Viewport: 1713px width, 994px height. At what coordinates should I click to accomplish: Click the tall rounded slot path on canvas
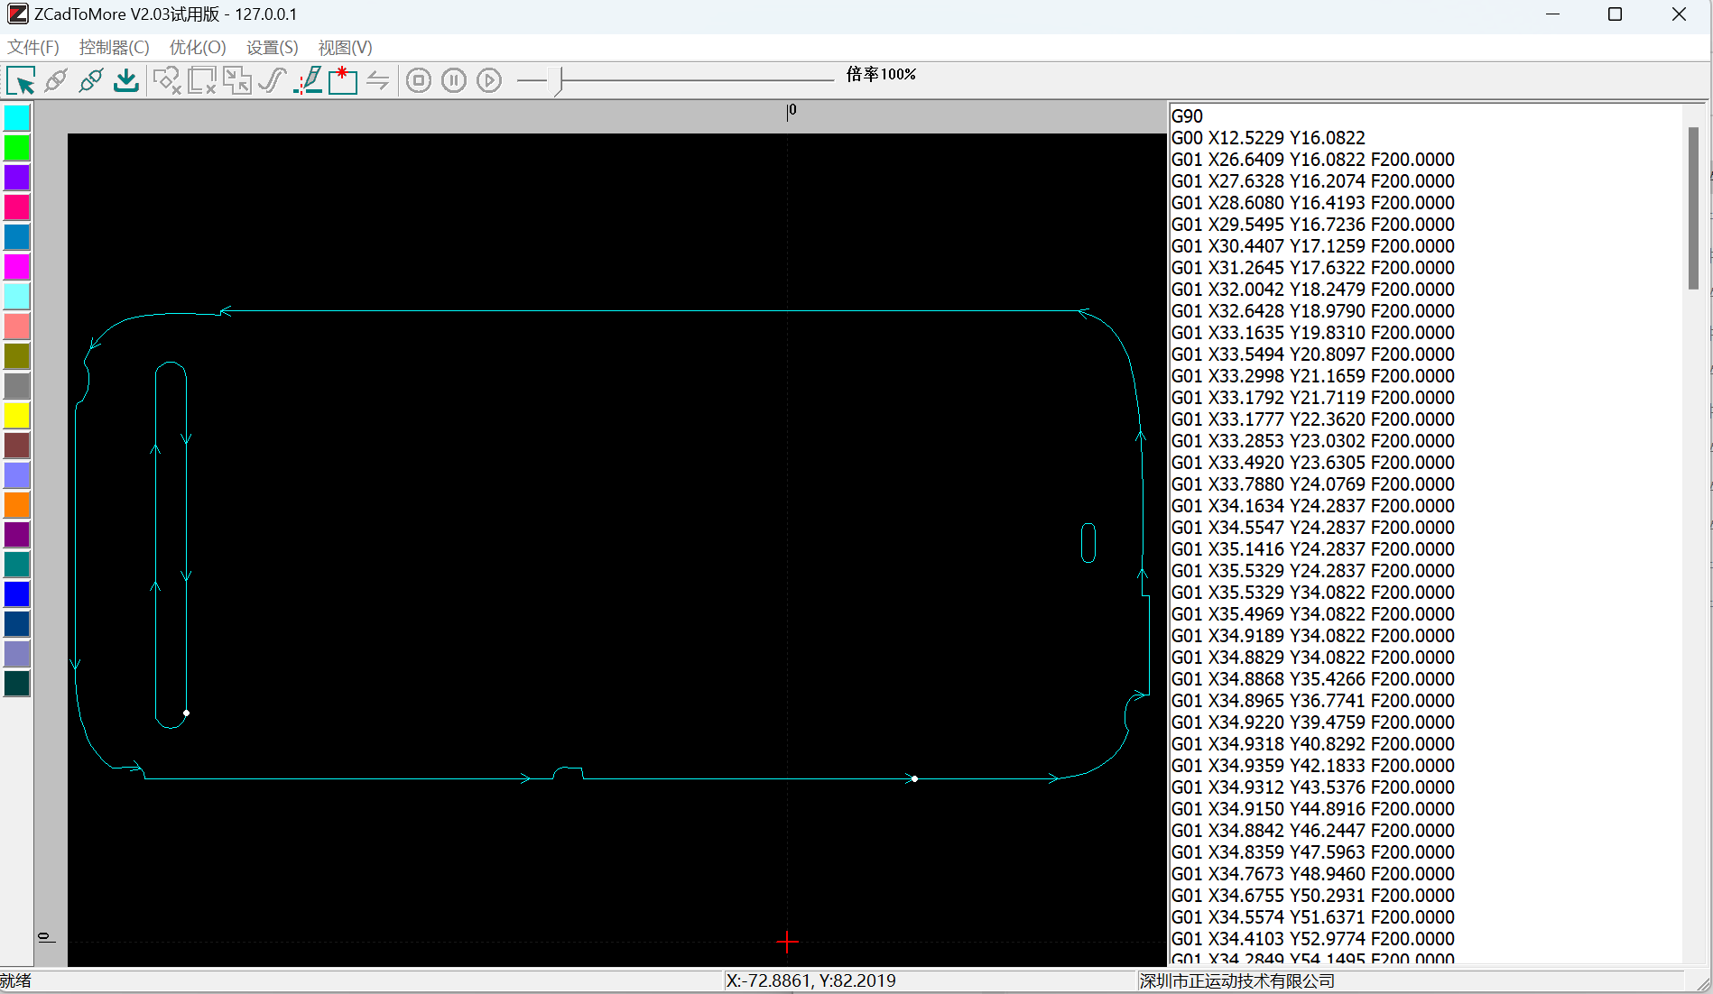pos(171,545)
